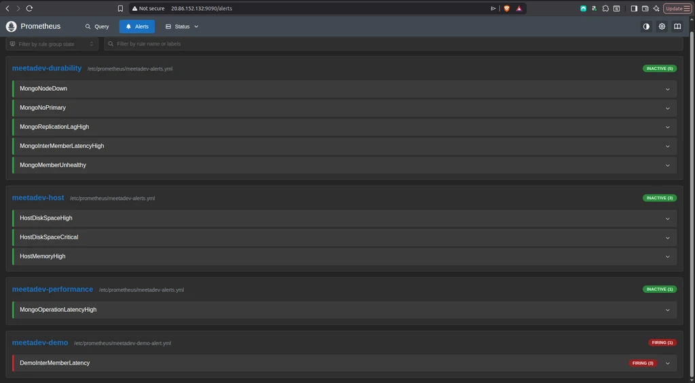Select the HostDiskSpaceHigh rule name
The width and height of the screenshot is (695, 383).
pyautogui.click(x=45, y=218)
